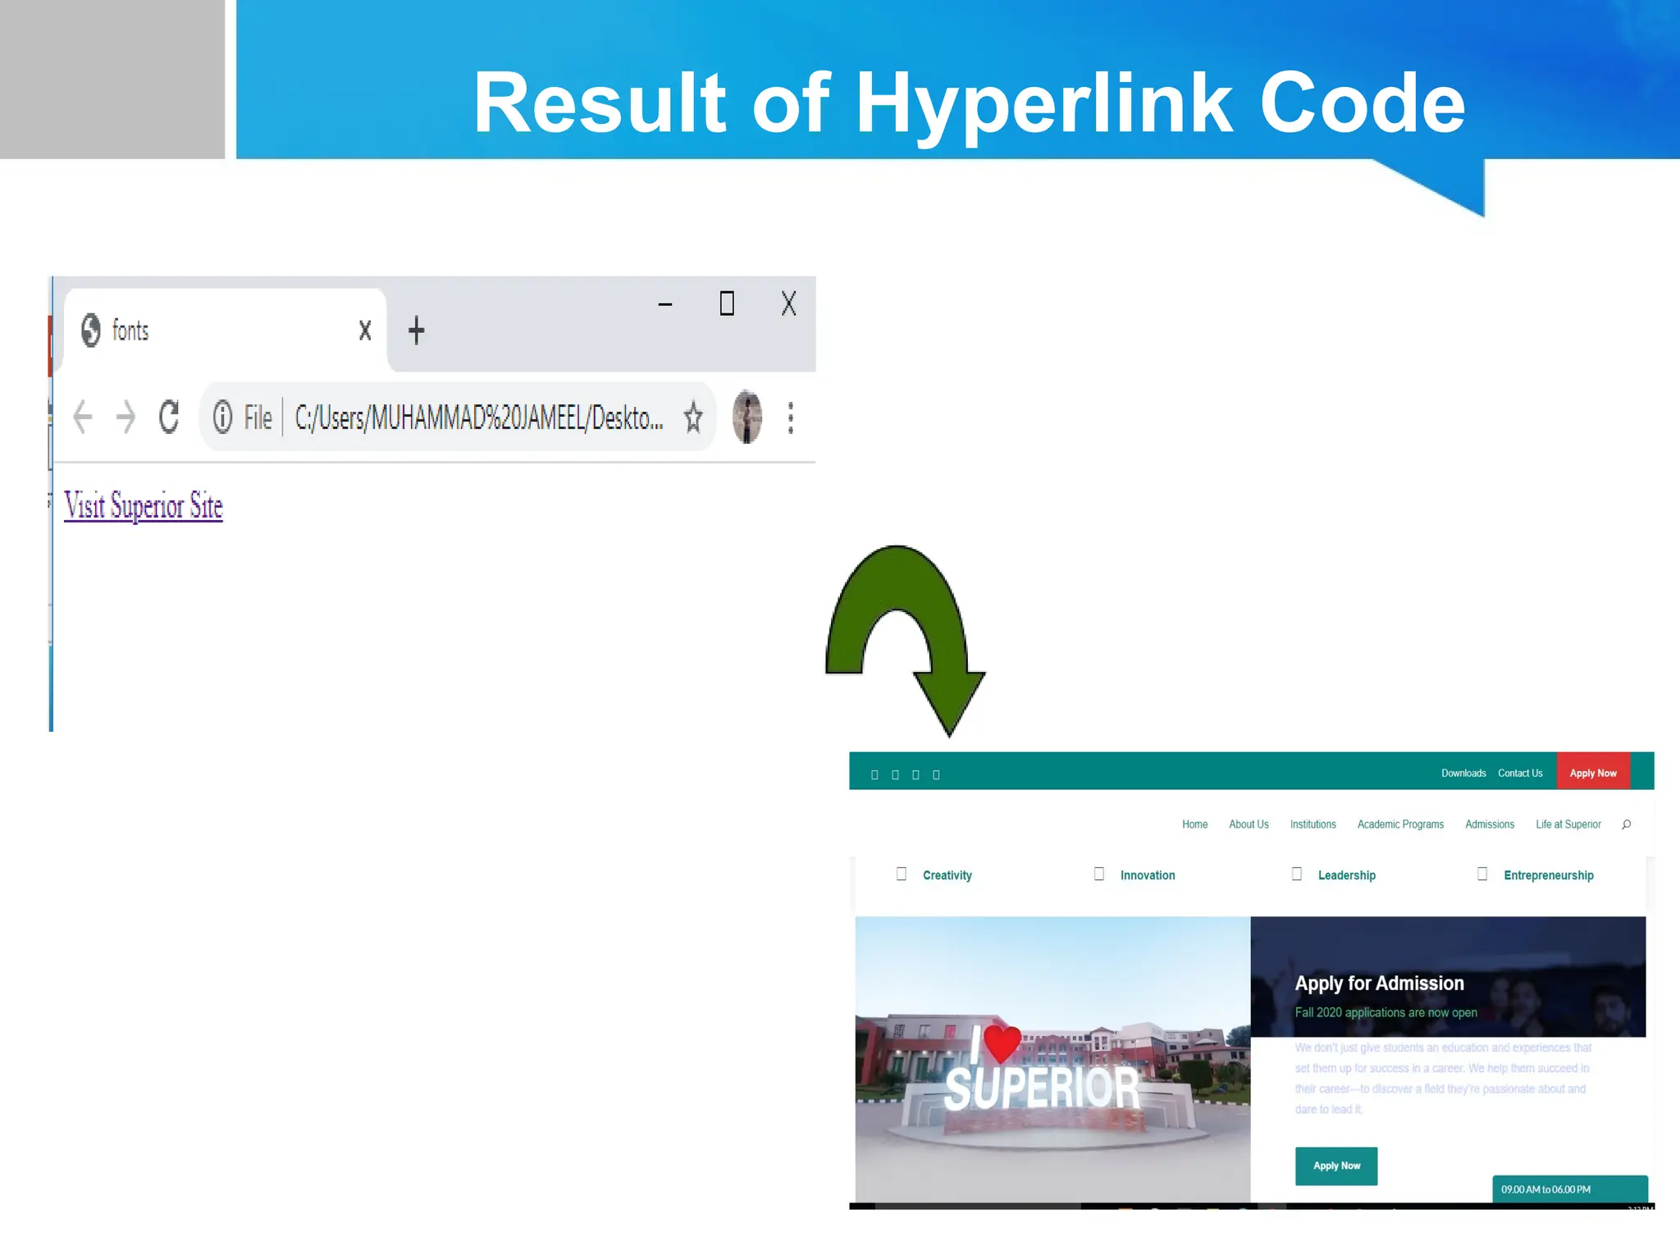Viewport: 1680px width, 1260px height.
Task: Open the Chrome three-dot menu
Action: 791,418
